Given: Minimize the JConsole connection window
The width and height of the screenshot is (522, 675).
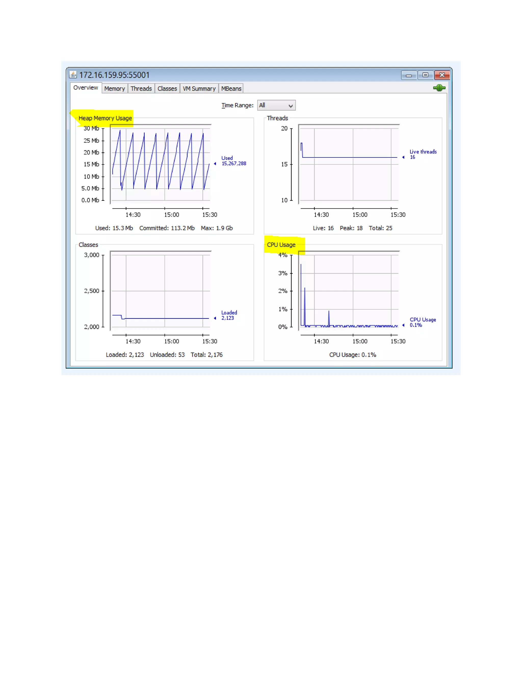Looking at the screenshot, I should (x=409, y=75).
